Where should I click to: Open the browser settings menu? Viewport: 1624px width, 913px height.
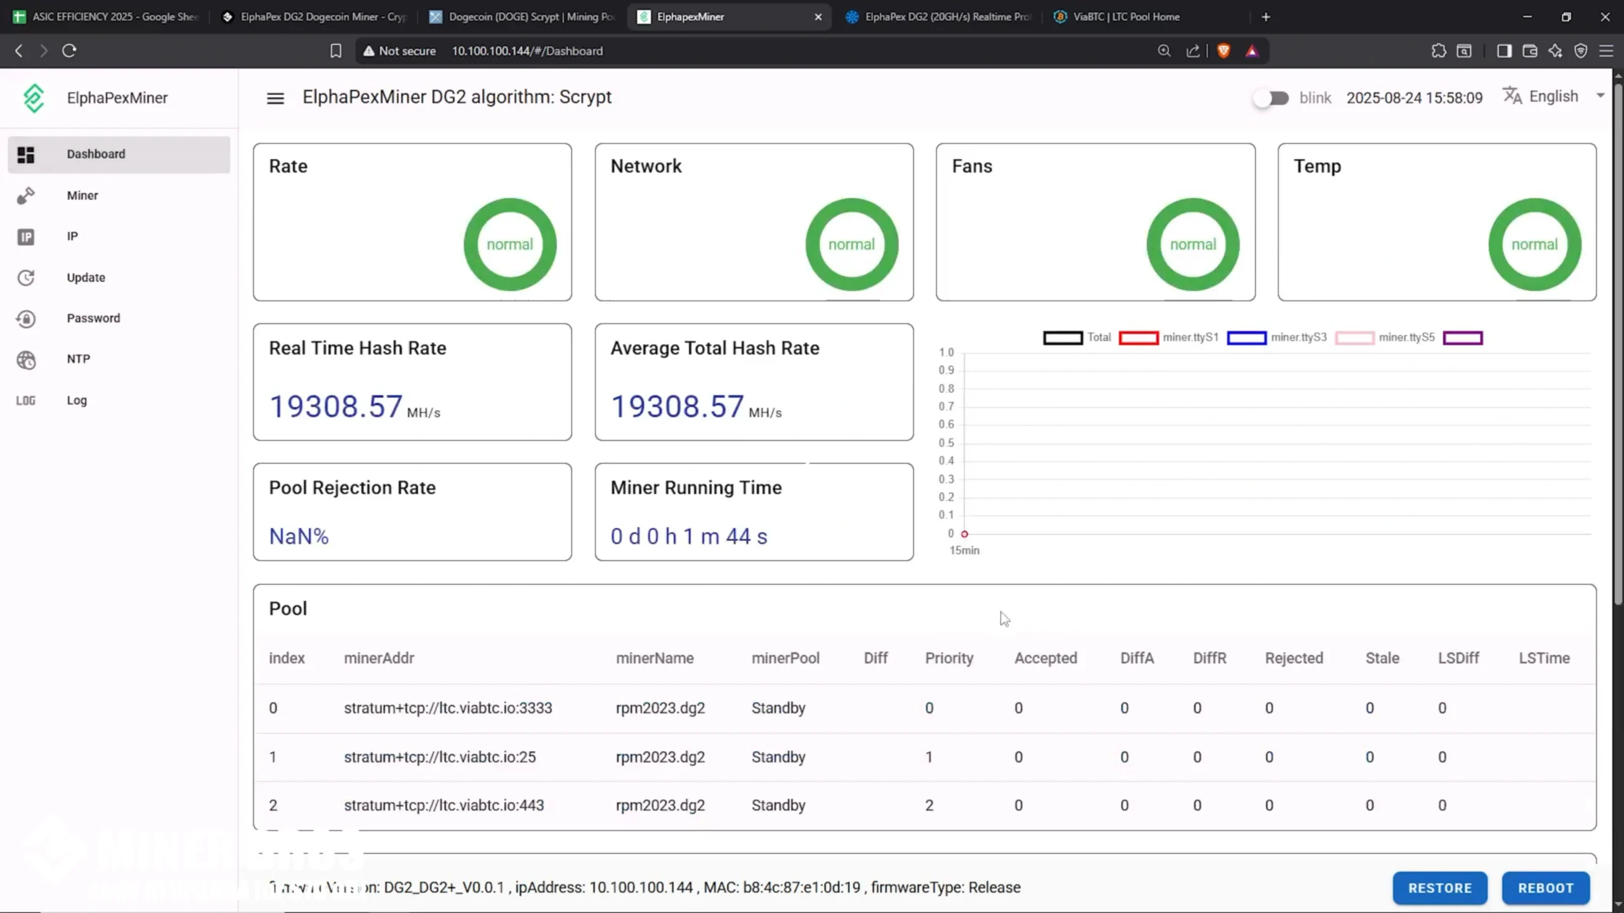[x=1607, y=51]
